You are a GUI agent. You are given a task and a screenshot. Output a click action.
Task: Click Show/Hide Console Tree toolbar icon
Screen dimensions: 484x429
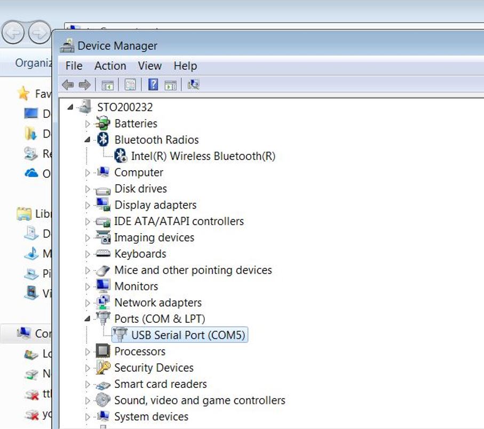click(107, 85)
